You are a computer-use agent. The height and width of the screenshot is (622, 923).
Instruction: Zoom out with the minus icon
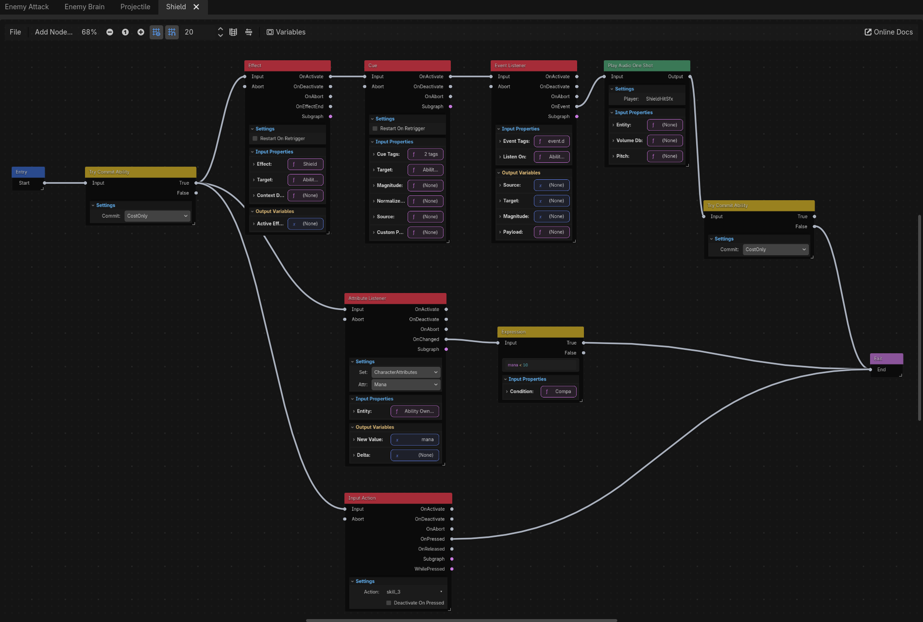110,32
